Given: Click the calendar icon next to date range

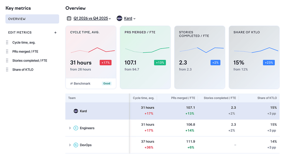Looking at the screenshot, I should pyautogui.click(x=69, y=18).
